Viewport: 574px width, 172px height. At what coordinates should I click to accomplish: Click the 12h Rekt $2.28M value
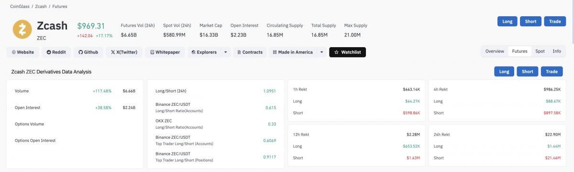[414, 134]
